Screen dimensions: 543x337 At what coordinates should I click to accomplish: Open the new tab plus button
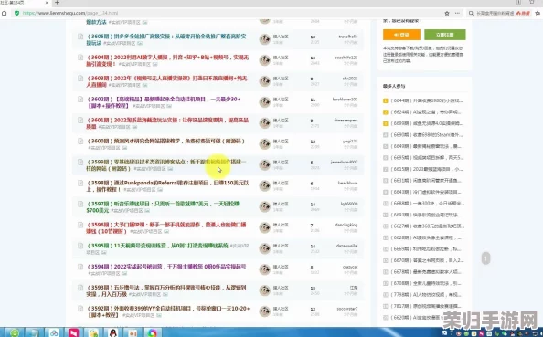[58, 3]
